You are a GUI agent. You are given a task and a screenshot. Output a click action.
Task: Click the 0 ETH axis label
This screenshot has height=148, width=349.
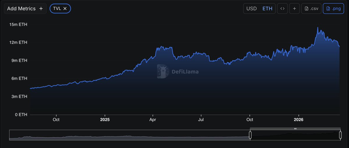pyautogui.click(x=21, y=115)
